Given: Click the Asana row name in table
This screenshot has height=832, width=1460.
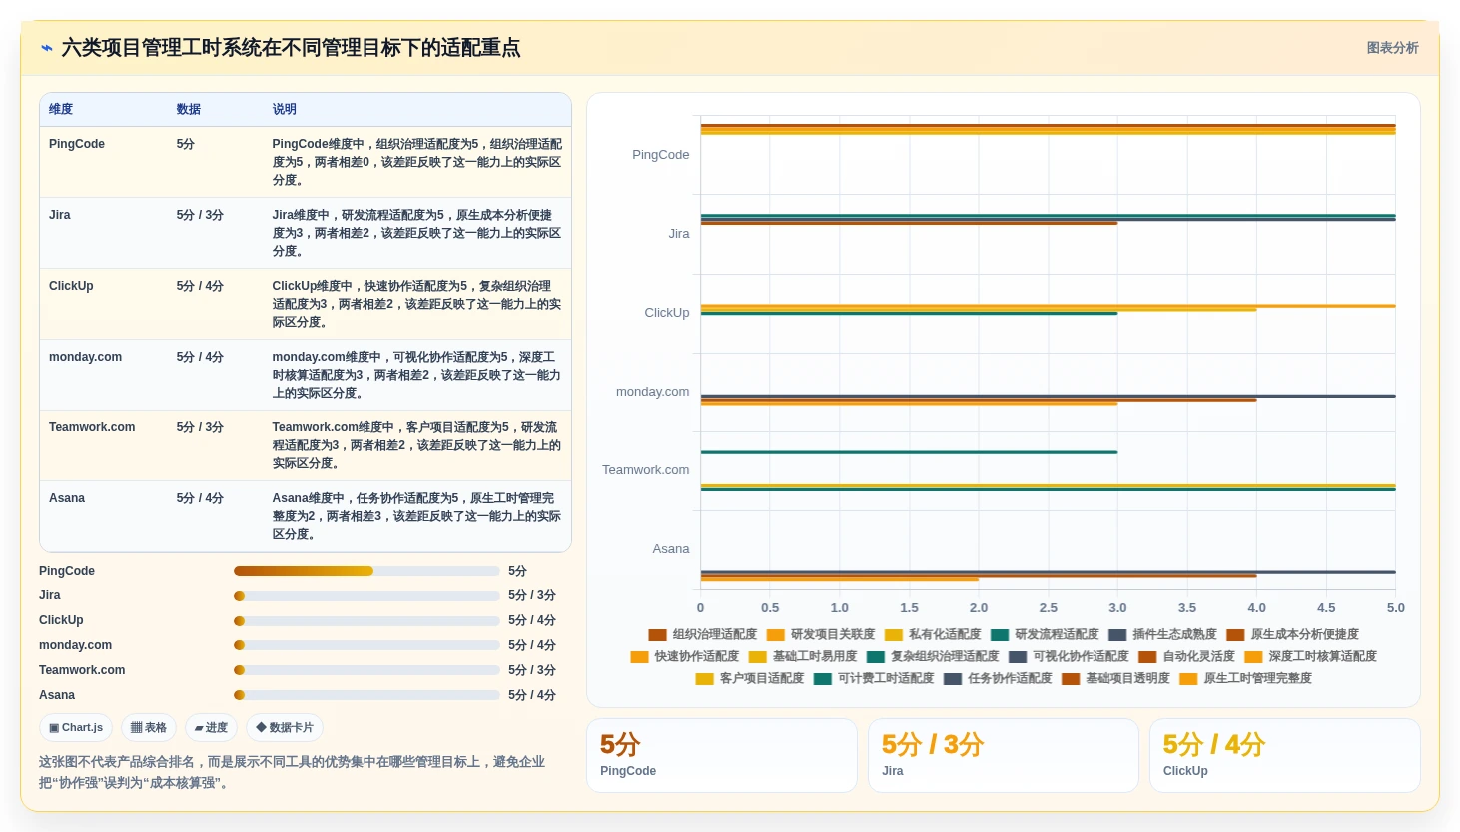Looking at the screenshot, I should point(67,498).
